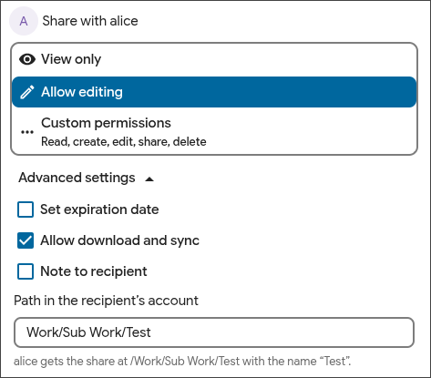Screen dimensions: 431x378
Task: Open Custom permissions option
Action: (214, 131)
